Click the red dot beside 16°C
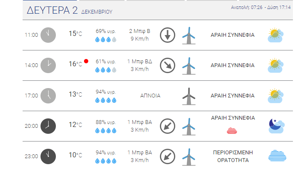Image resolution: width=307 pixels, height=171 pixels. (x=86, y=61)
